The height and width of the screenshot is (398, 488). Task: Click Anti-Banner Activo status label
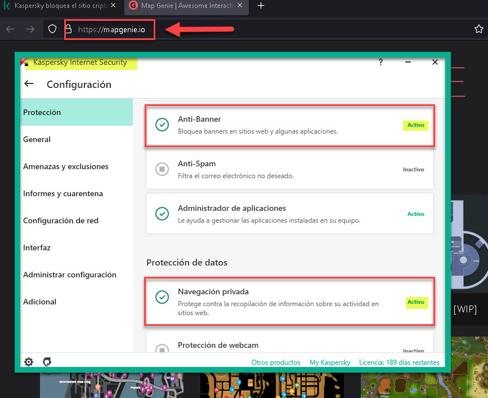pos(416,125)
